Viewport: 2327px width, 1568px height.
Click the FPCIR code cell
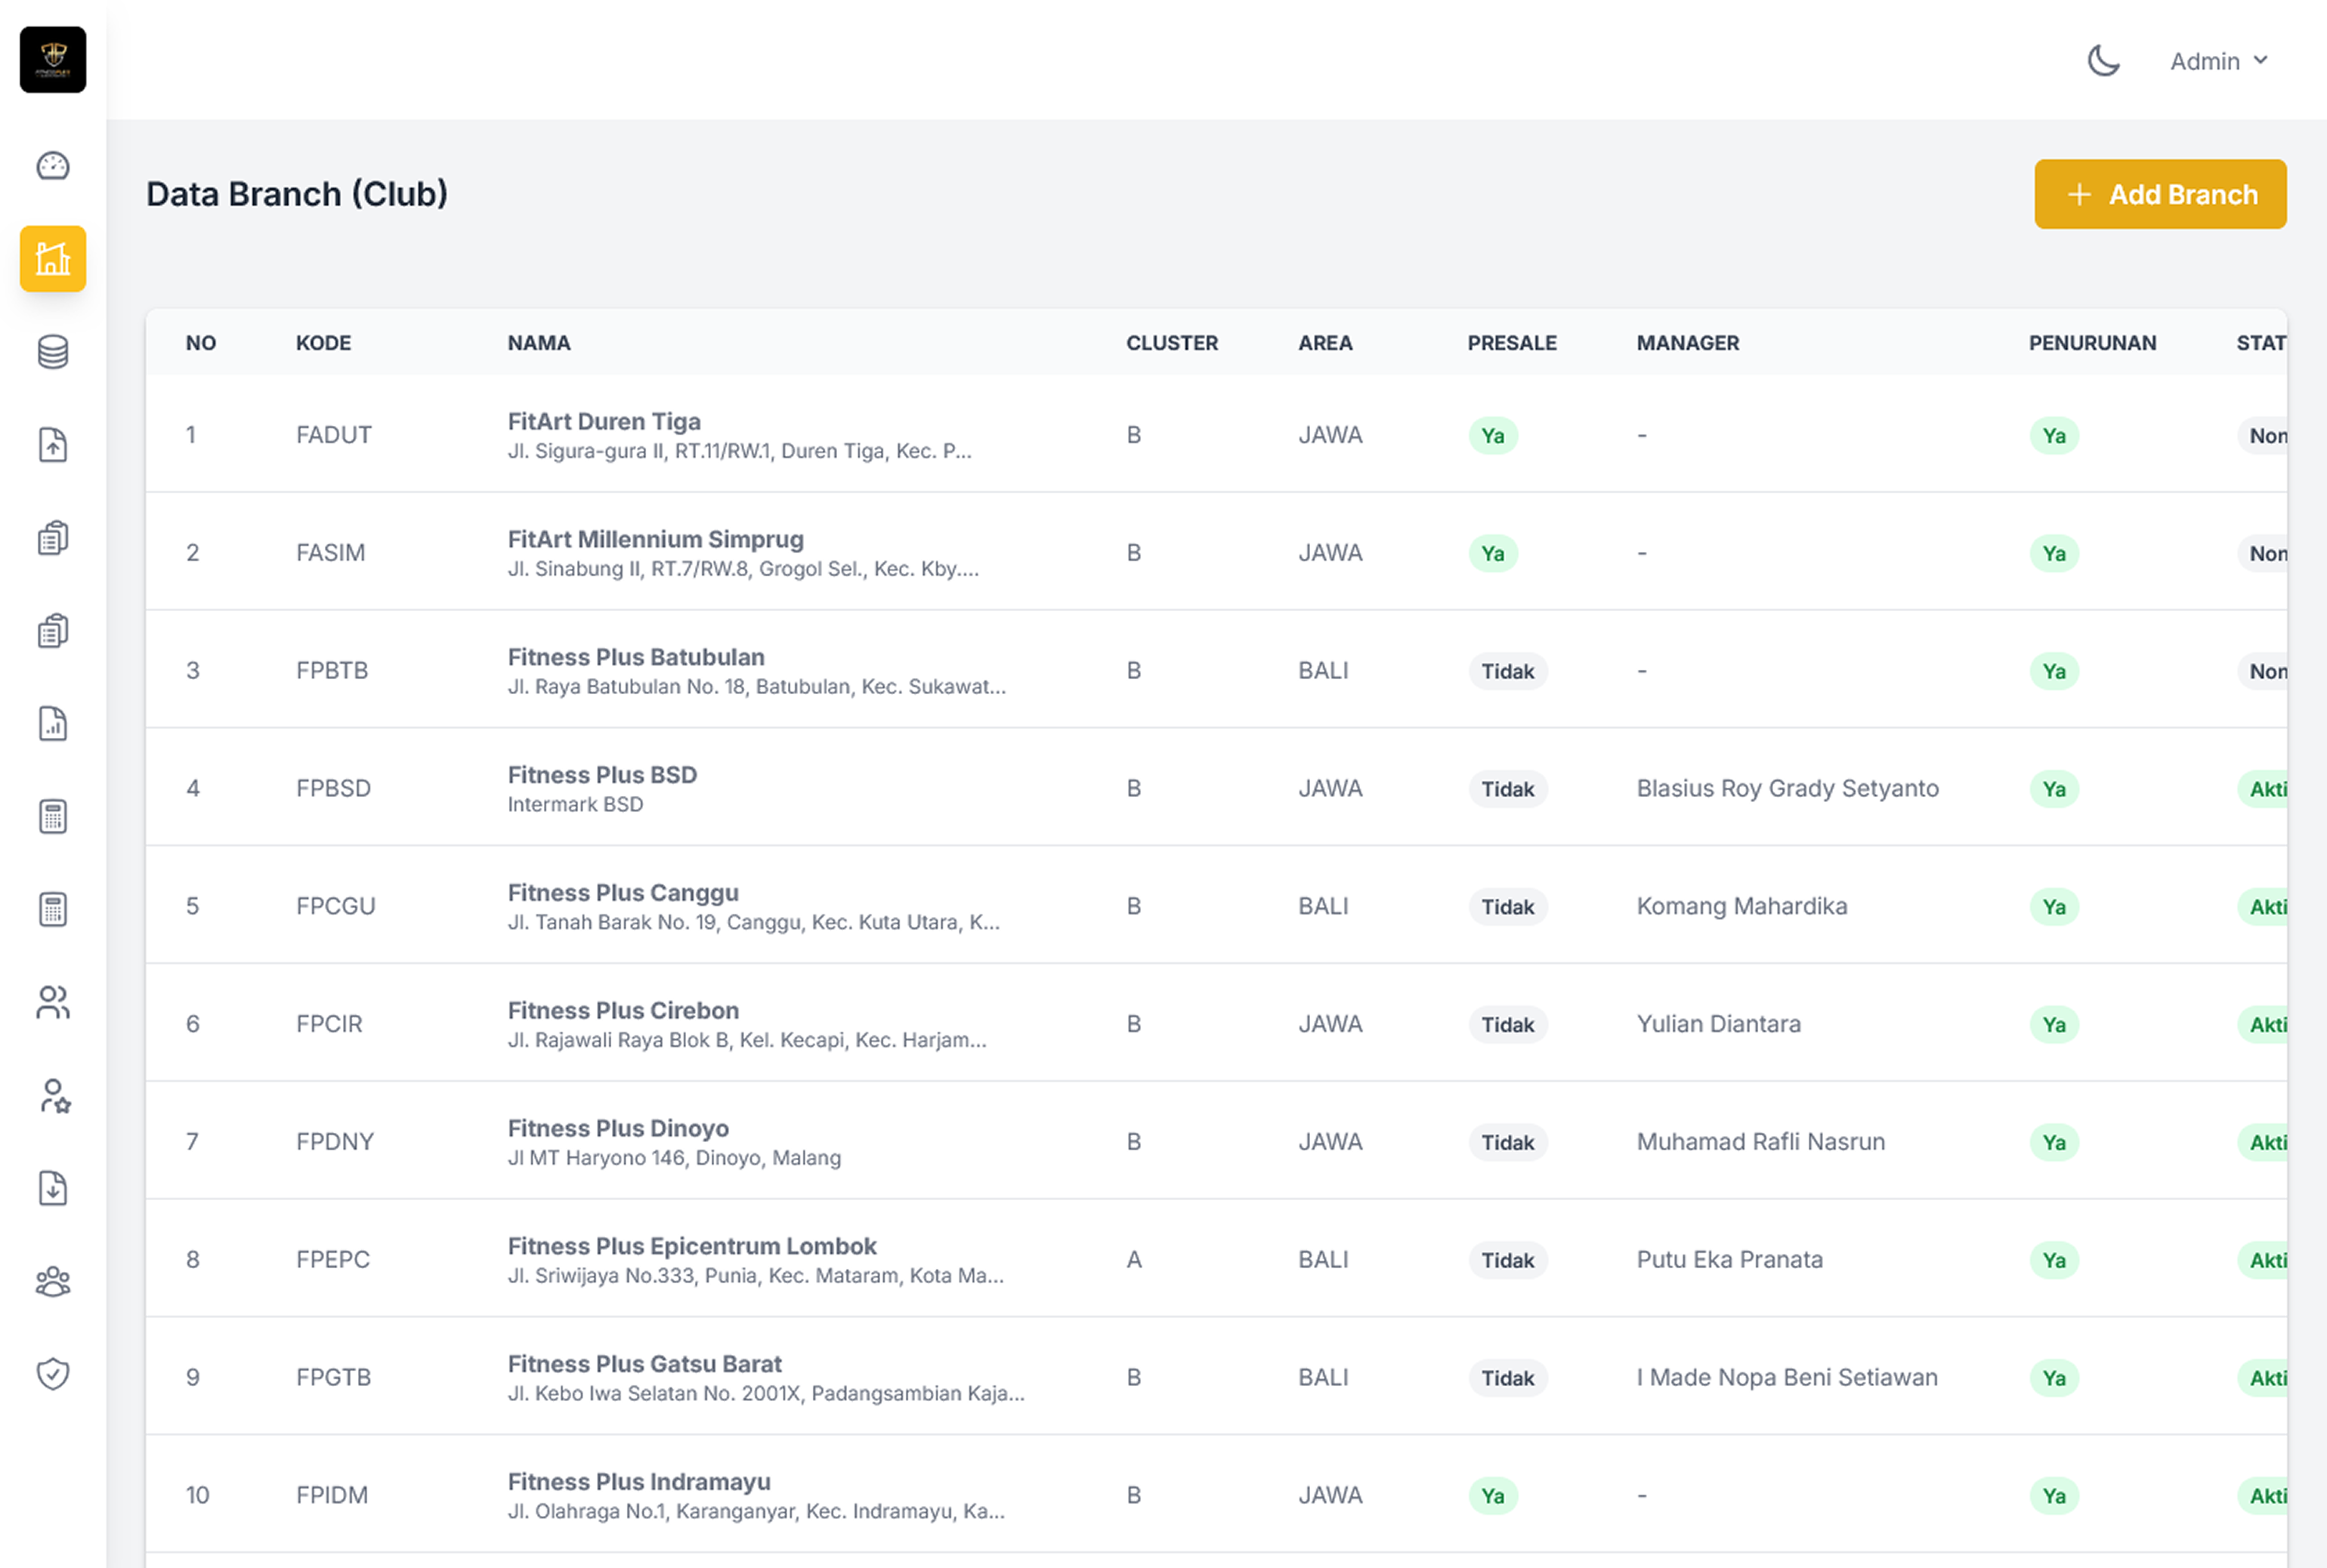329,1025
